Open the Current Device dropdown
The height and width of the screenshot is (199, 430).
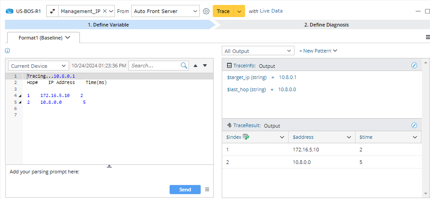[x=38, y=66]
